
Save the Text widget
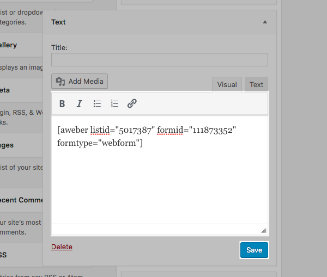coord(254,250)
